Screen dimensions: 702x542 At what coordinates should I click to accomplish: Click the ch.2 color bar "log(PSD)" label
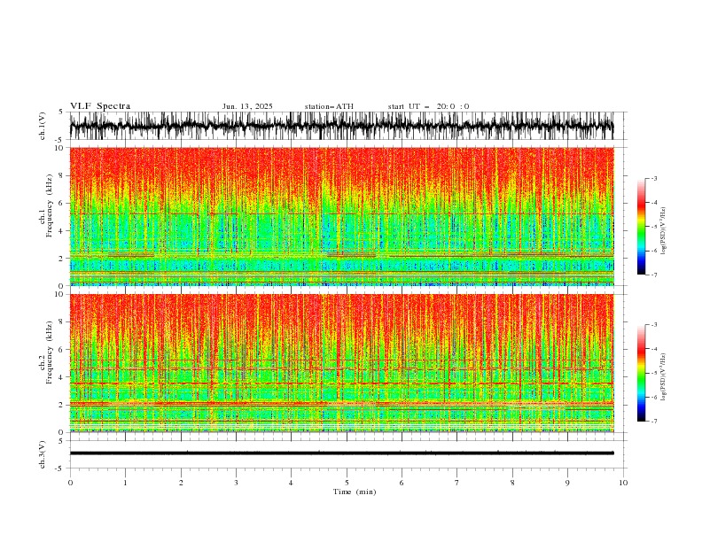point(663,377)
